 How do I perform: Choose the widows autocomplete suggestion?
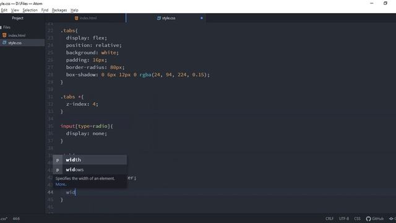tap(90, 169)
